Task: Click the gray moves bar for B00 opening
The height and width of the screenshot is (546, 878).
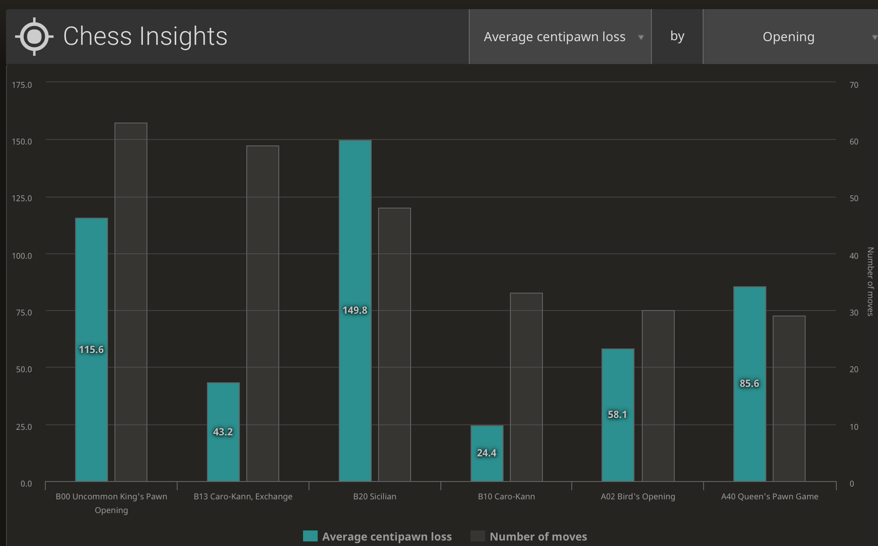Action: coord(131,302)
